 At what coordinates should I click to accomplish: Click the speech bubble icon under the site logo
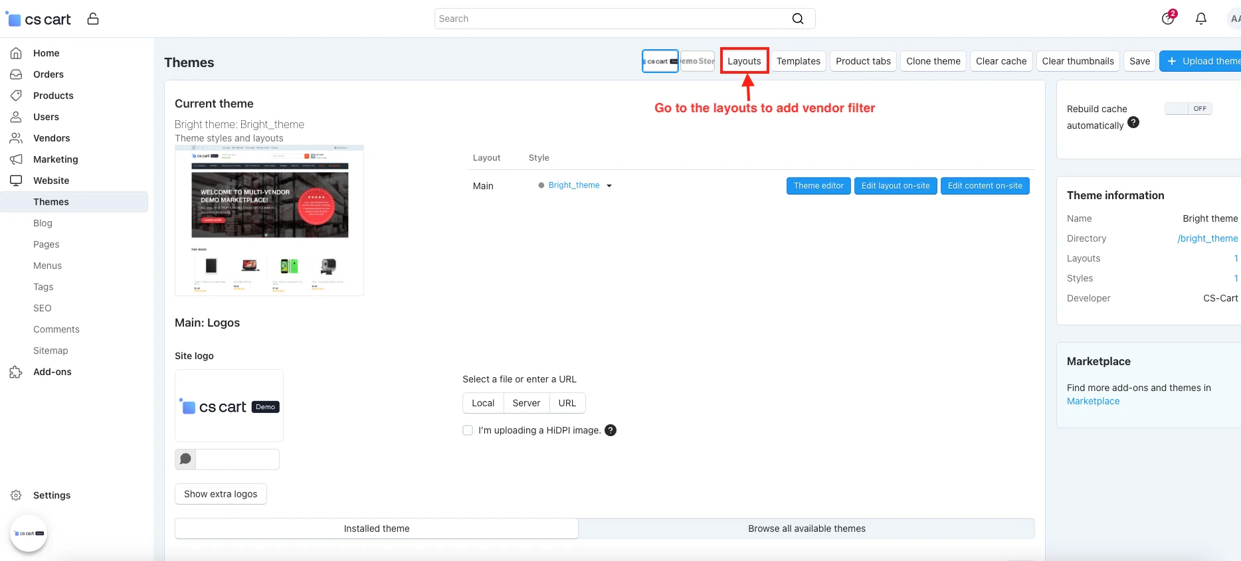coord(185,459)
